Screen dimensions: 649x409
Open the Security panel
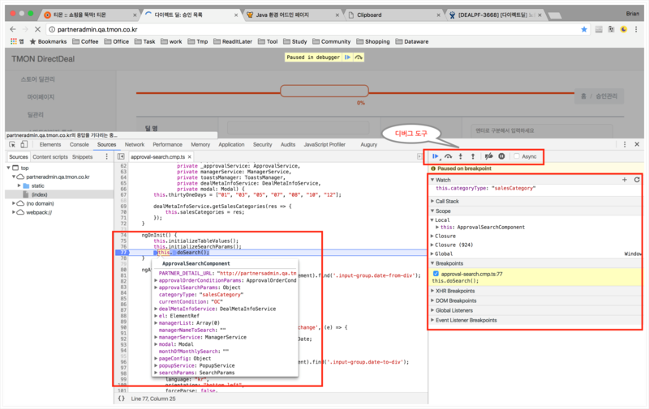[x=262, y=145]
